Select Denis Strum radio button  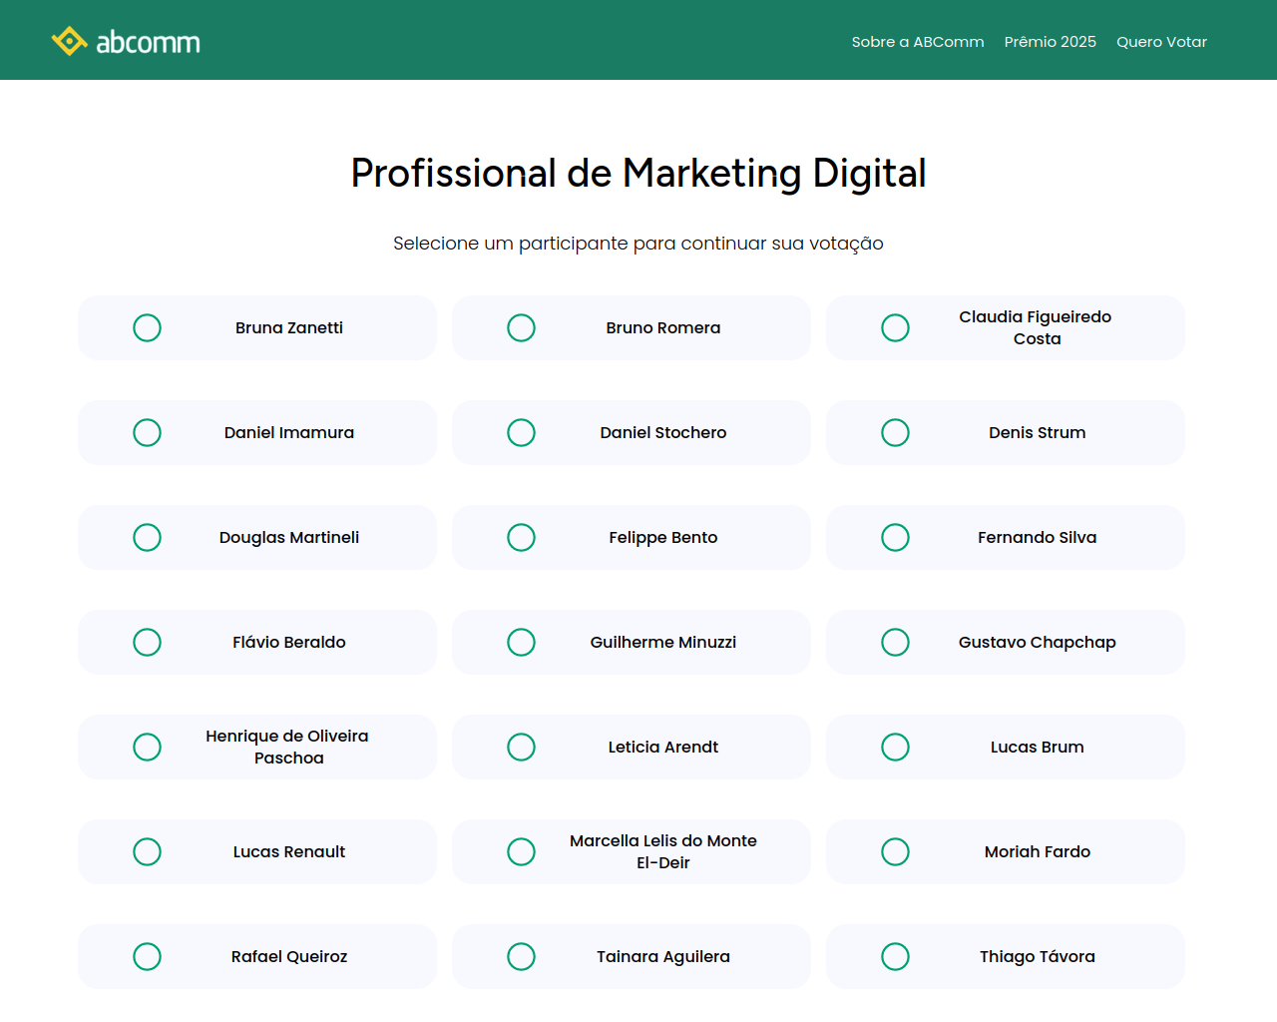click(x=895, y=432)
